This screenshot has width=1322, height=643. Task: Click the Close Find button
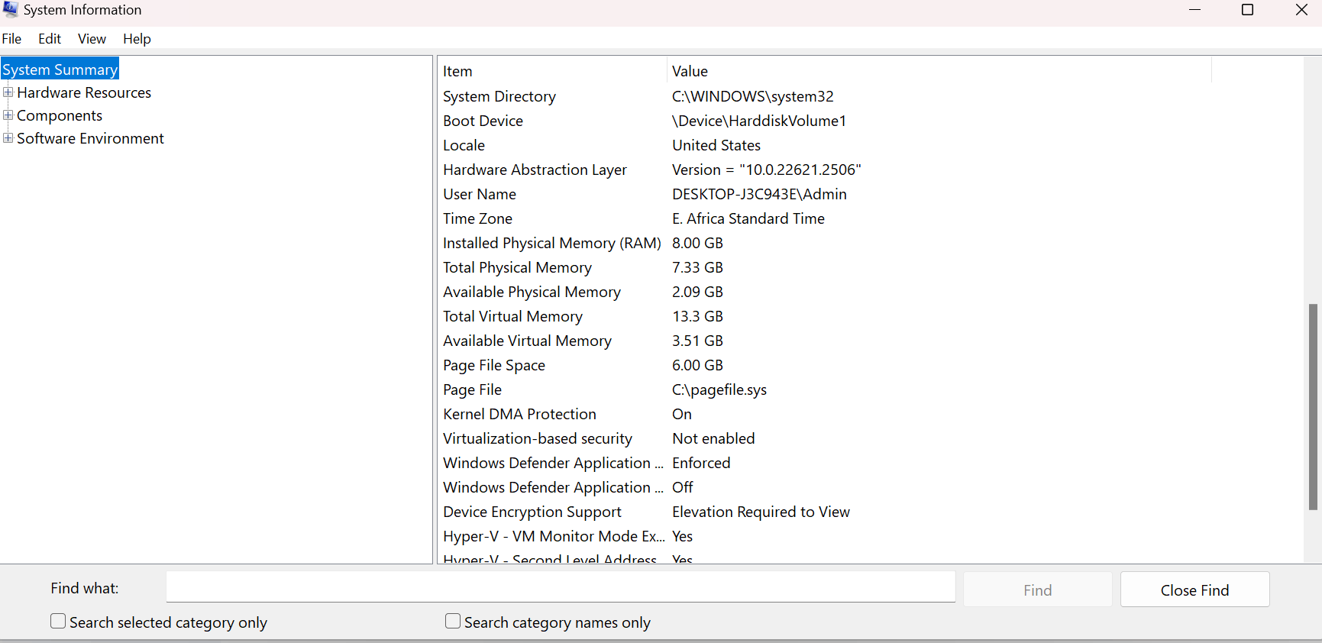click(1194, 590)
